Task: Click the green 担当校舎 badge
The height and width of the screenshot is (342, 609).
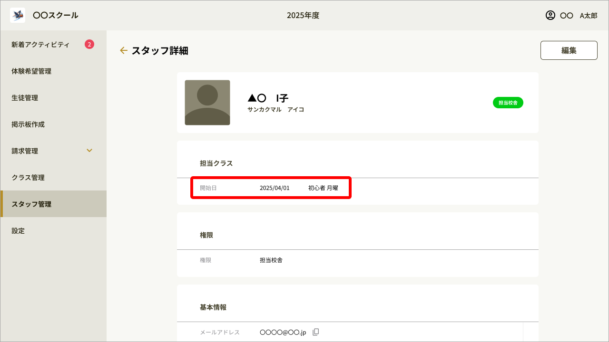Action: tap(508, 103)
